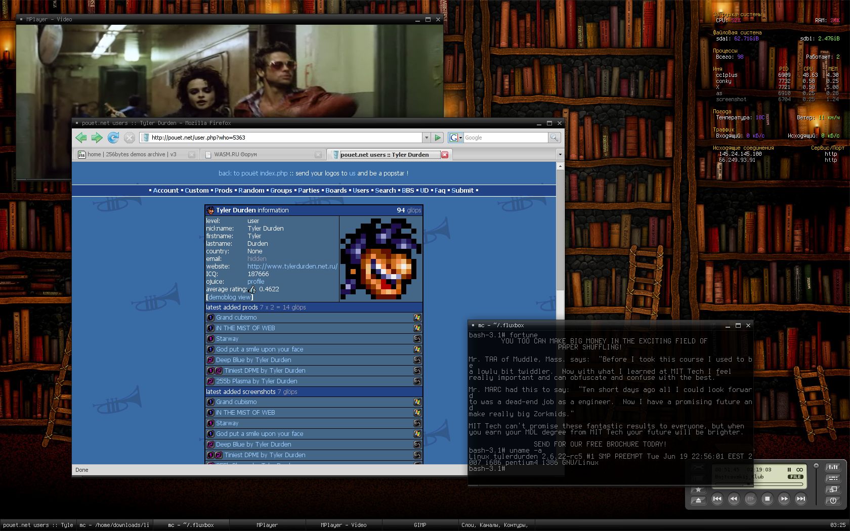850x531 pixels.
Task: Rewind playback in MPlayer control panel
Action: pos(734,499)
